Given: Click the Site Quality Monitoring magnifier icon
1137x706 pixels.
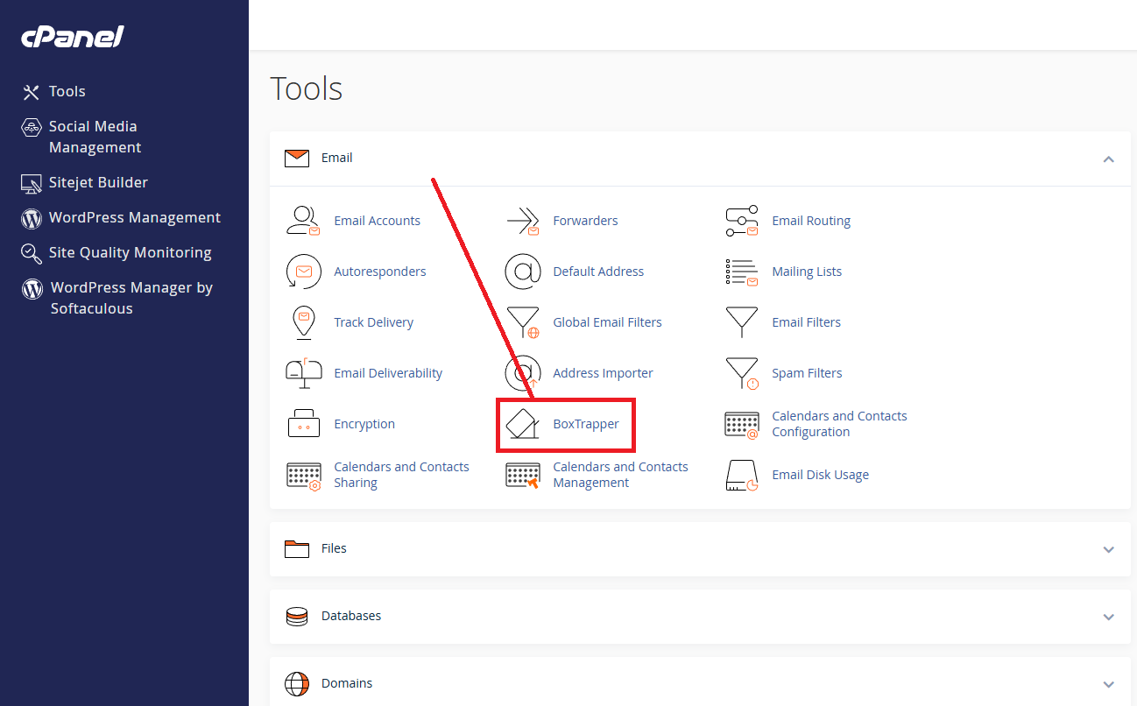Looking at the screenshot, I should [x=32, y=253].
